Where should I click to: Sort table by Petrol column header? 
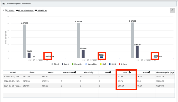click(51, 72)
